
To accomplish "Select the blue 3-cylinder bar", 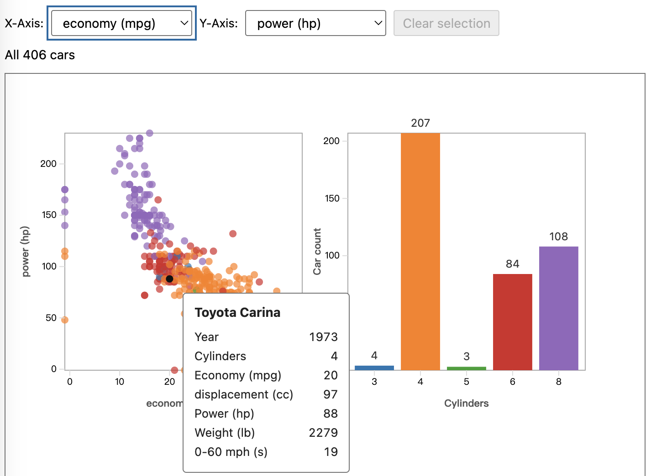I will 374,367.
